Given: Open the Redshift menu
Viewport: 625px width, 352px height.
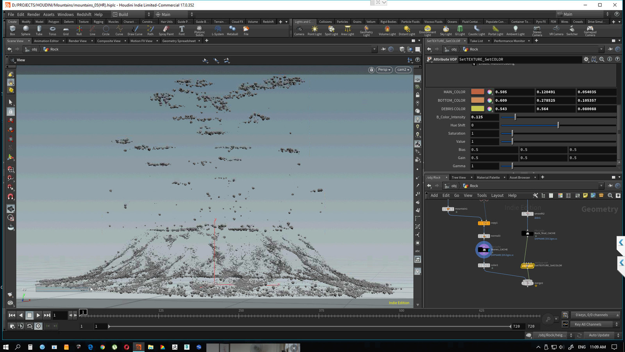Looking at the screenshot, I should pos(84,14).
